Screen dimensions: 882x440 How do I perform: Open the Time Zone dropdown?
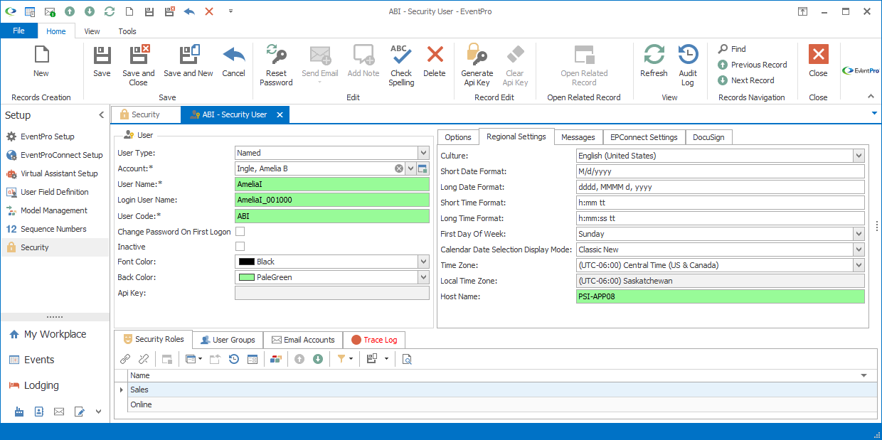[859, 265]
